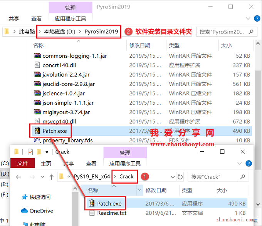Expand the ribbon in Crack window
Image resolution: width=262 pixels, height=226 pixels.
pos(240,163)
